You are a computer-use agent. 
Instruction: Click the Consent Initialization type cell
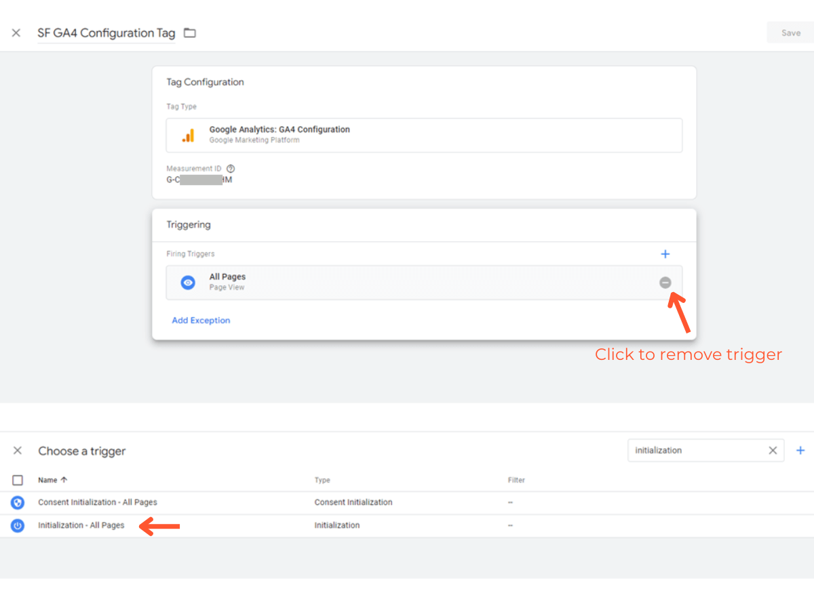click(x=353, y=502)
